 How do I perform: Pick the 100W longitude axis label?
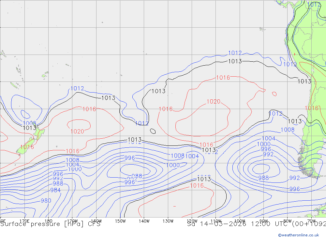point(240,221)
